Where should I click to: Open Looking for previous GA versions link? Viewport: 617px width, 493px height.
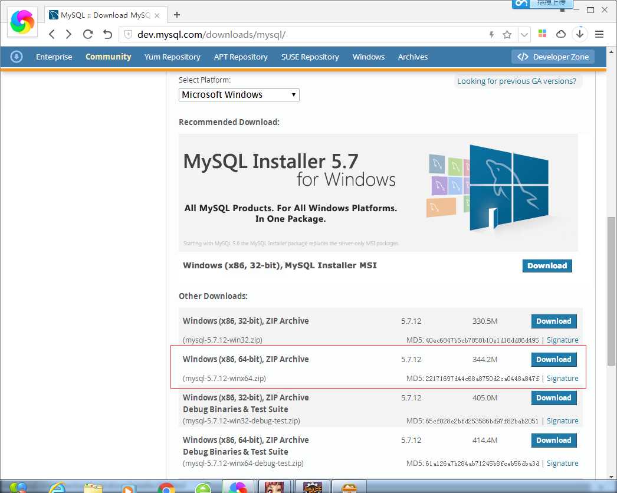point(516,81)
